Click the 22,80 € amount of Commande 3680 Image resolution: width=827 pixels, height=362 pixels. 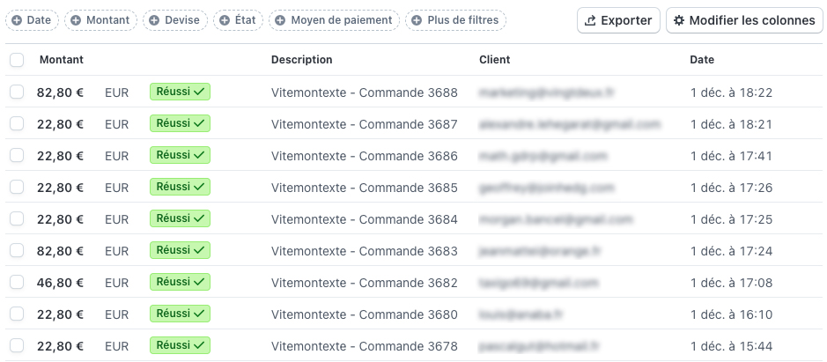[x=60, y=314]
